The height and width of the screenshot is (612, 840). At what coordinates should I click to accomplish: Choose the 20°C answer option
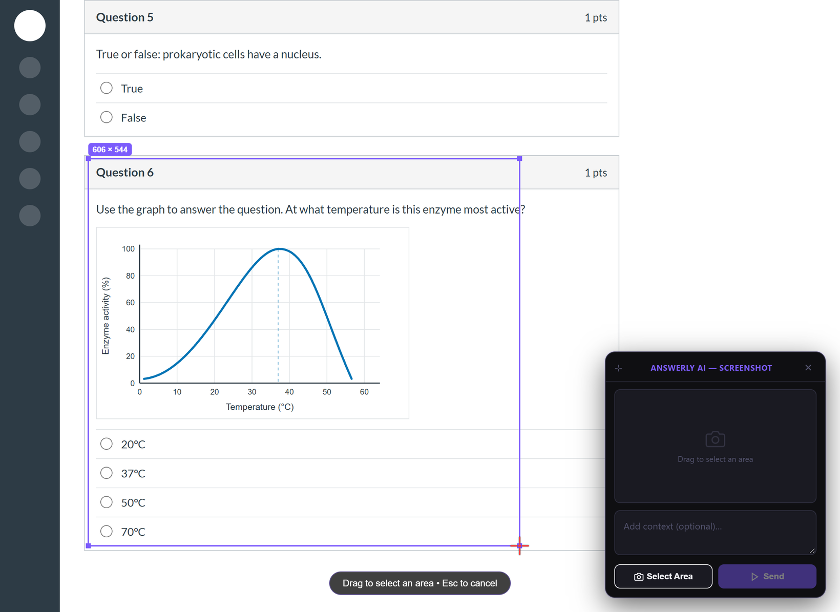[107, 444]
